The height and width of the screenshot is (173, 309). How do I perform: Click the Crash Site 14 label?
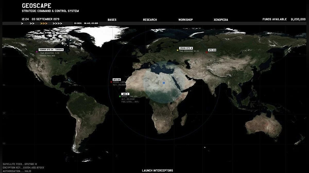(x=186, y=48)
